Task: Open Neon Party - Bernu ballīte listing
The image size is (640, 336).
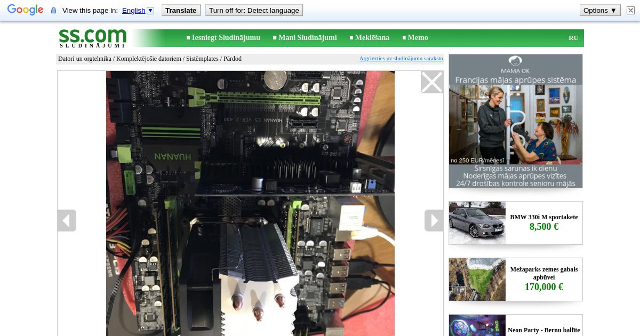Action: (x=544, y=330)
